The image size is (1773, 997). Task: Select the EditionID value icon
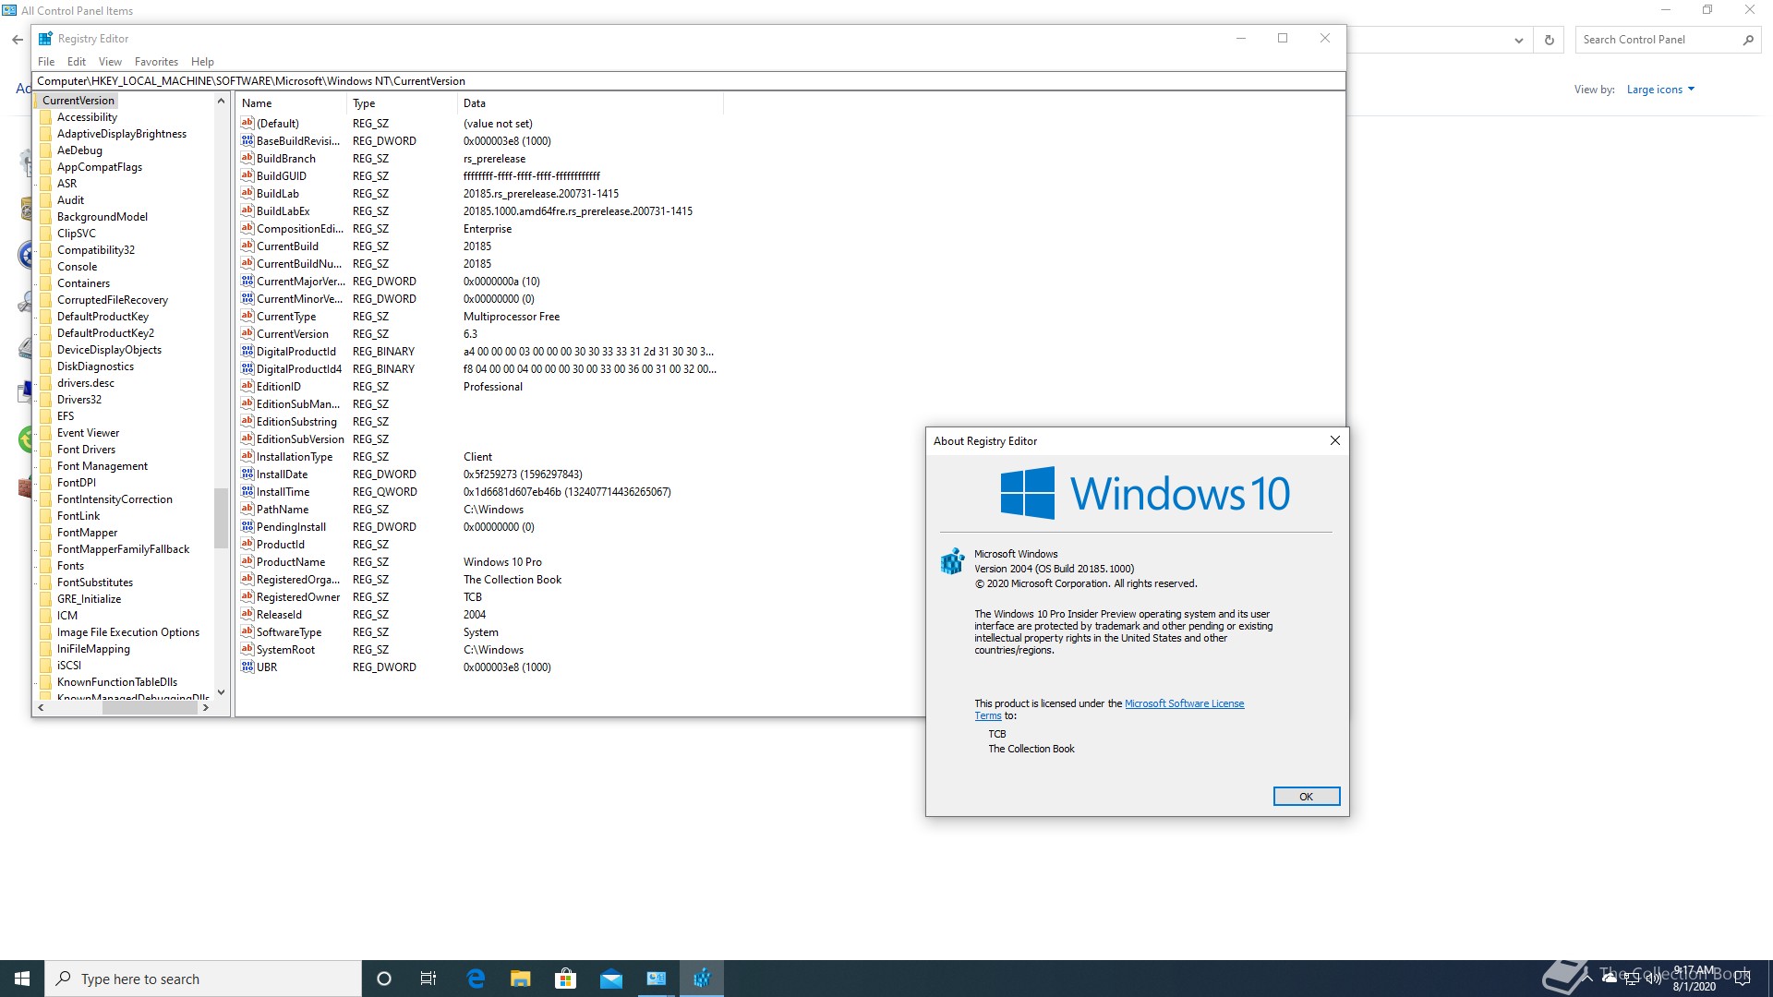tap(247, 386)
